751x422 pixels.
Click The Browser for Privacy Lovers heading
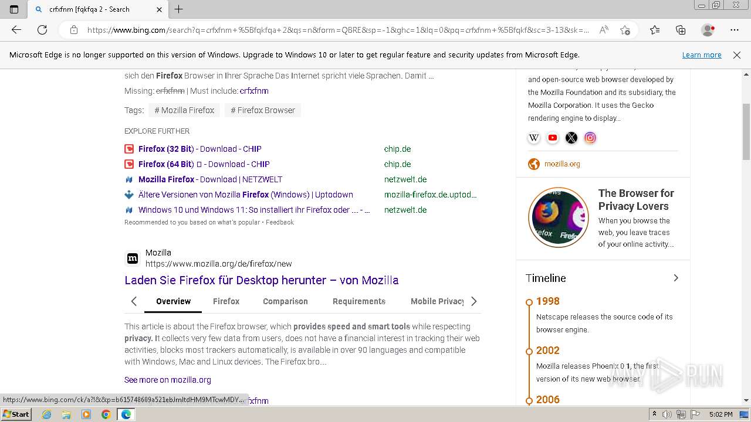636,199
